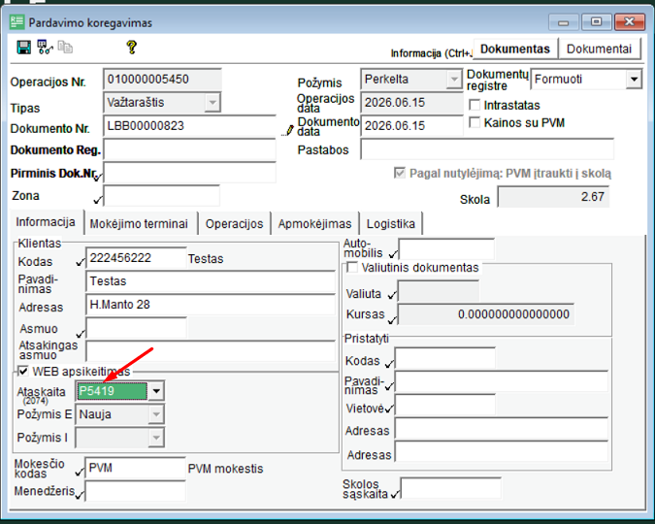Click the Pavadinimas Testas field

pos(211,281)
